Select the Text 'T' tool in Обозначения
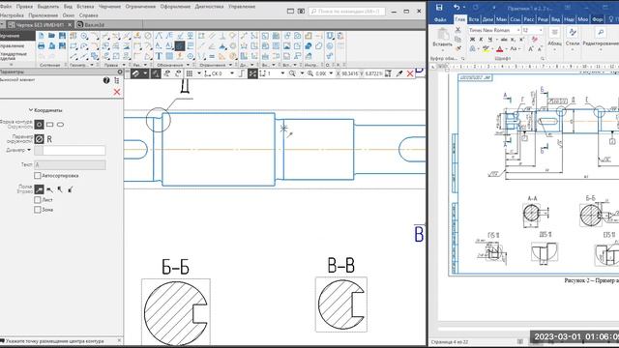 pyautogui.click(x=159, y=56)
